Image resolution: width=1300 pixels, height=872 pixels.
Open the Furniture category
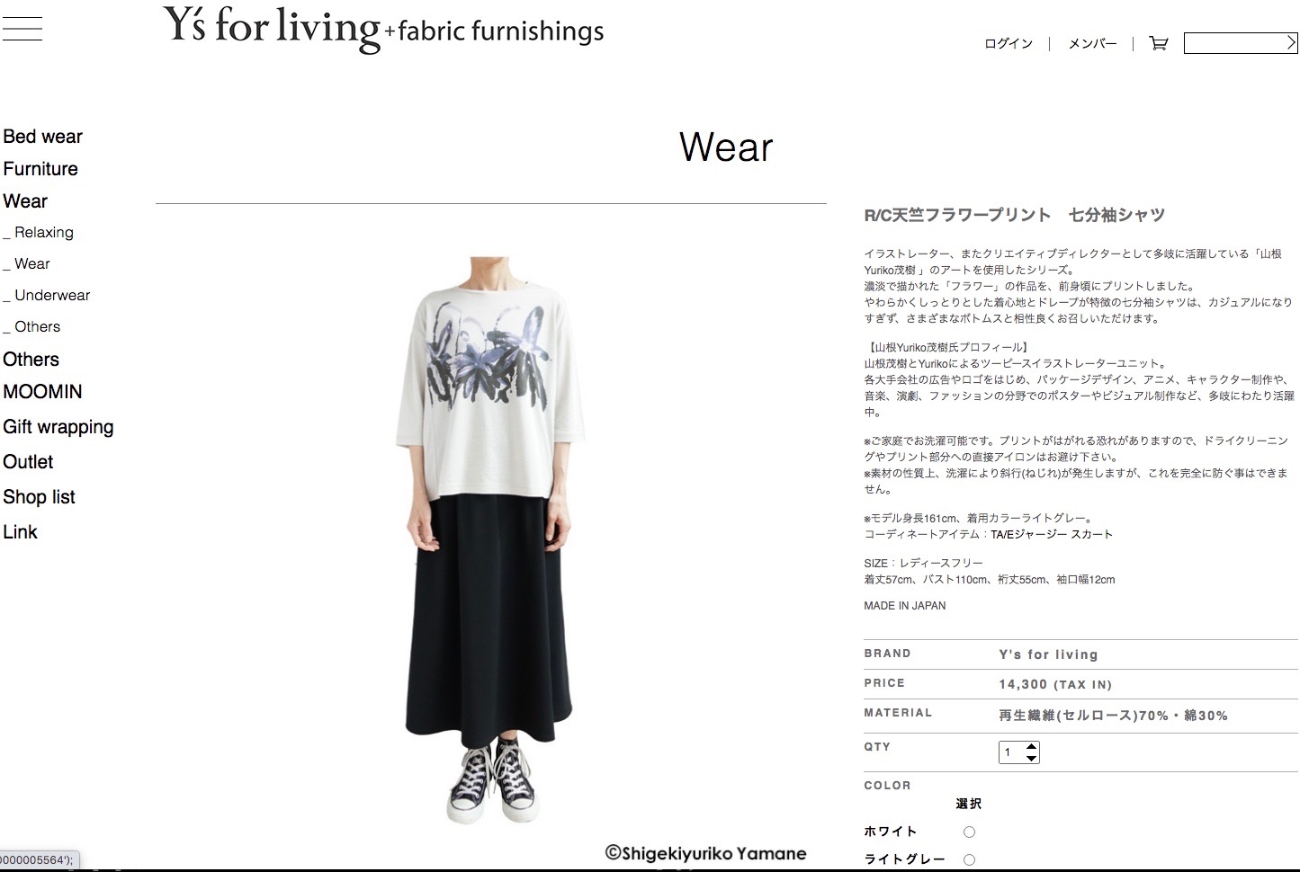[40, 169]
